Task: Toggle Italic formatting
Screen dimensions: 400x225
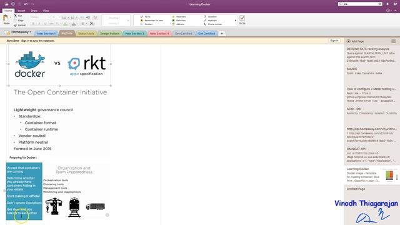Action: pos(39,24)
